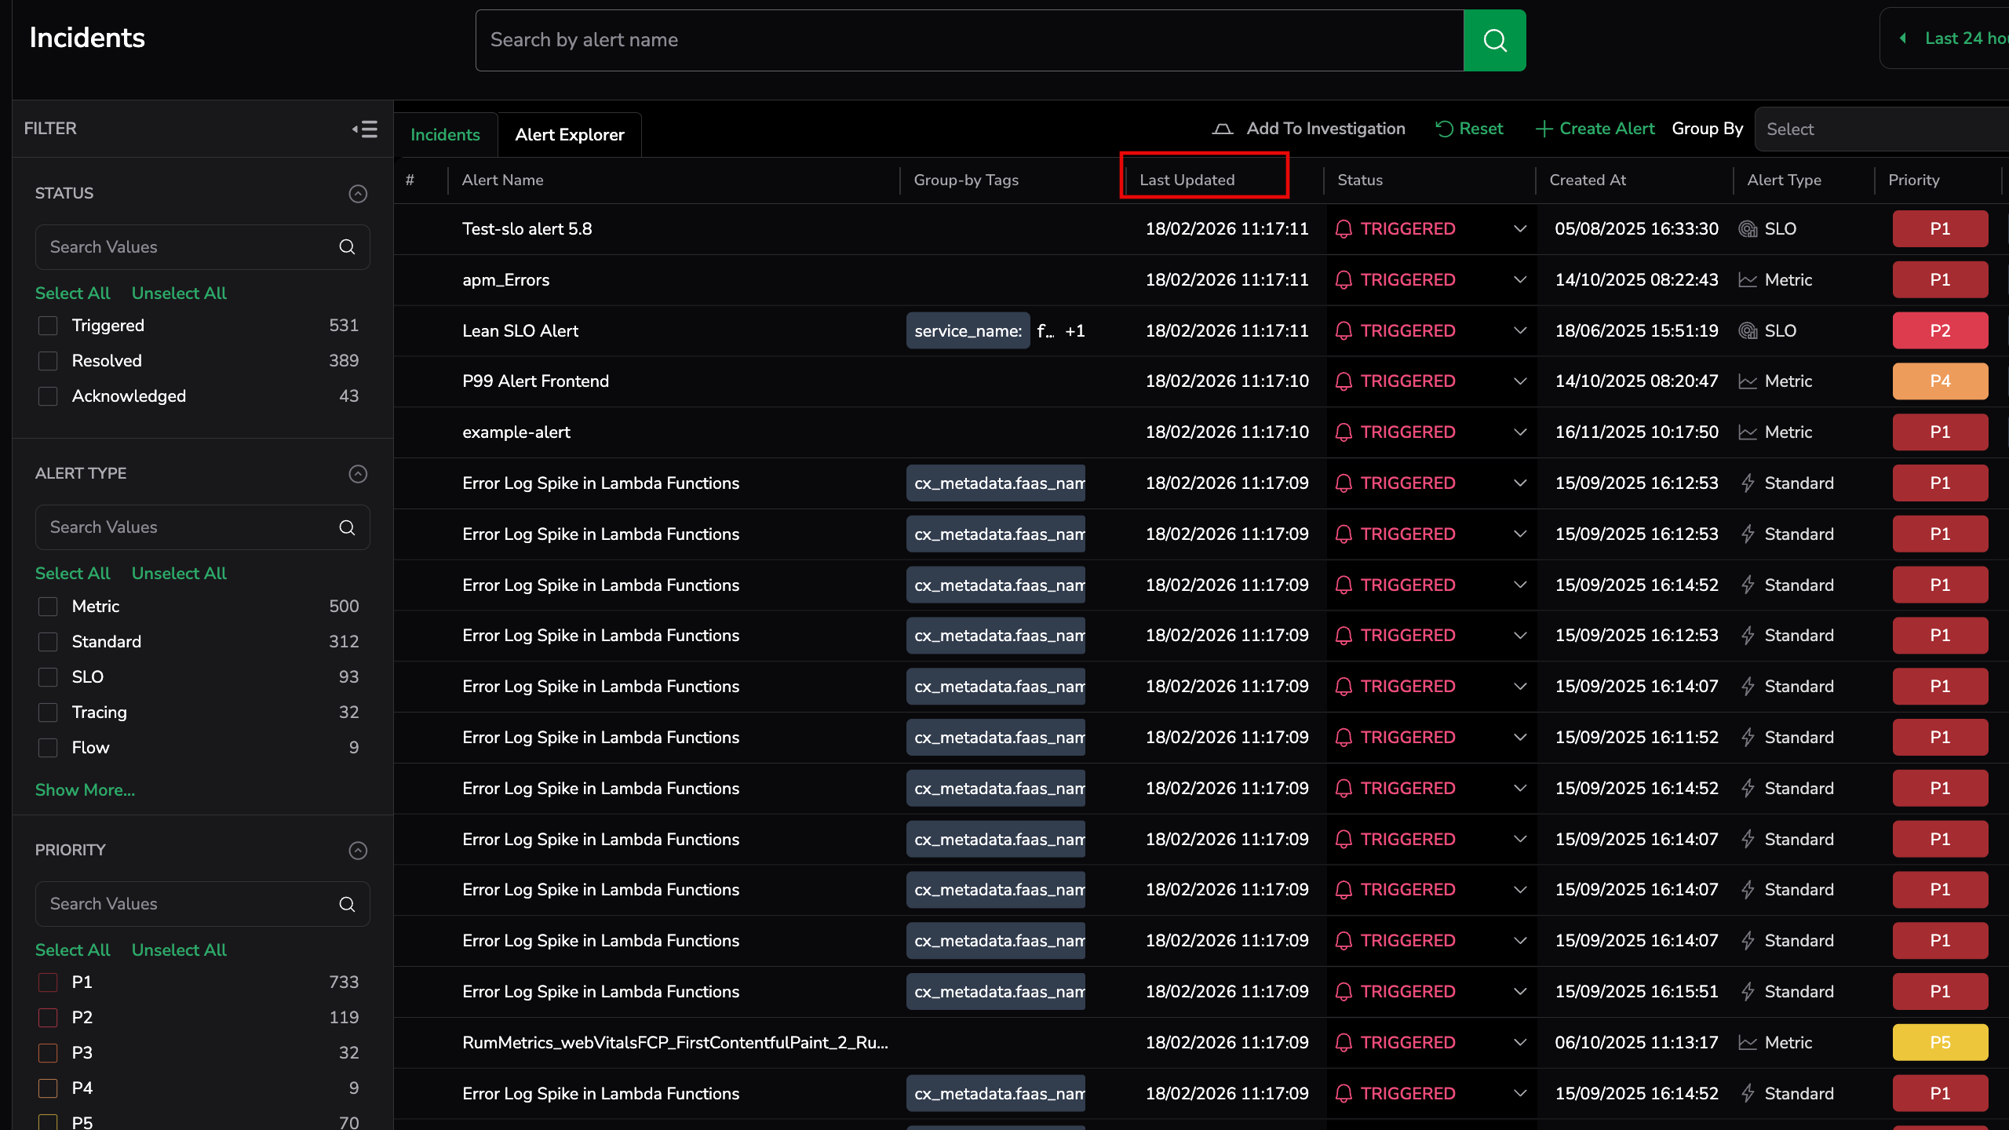Tick the P2 priority checkbox
The height and width of the screenshot is (1130, 2009).
click(x=48, y=1018)
